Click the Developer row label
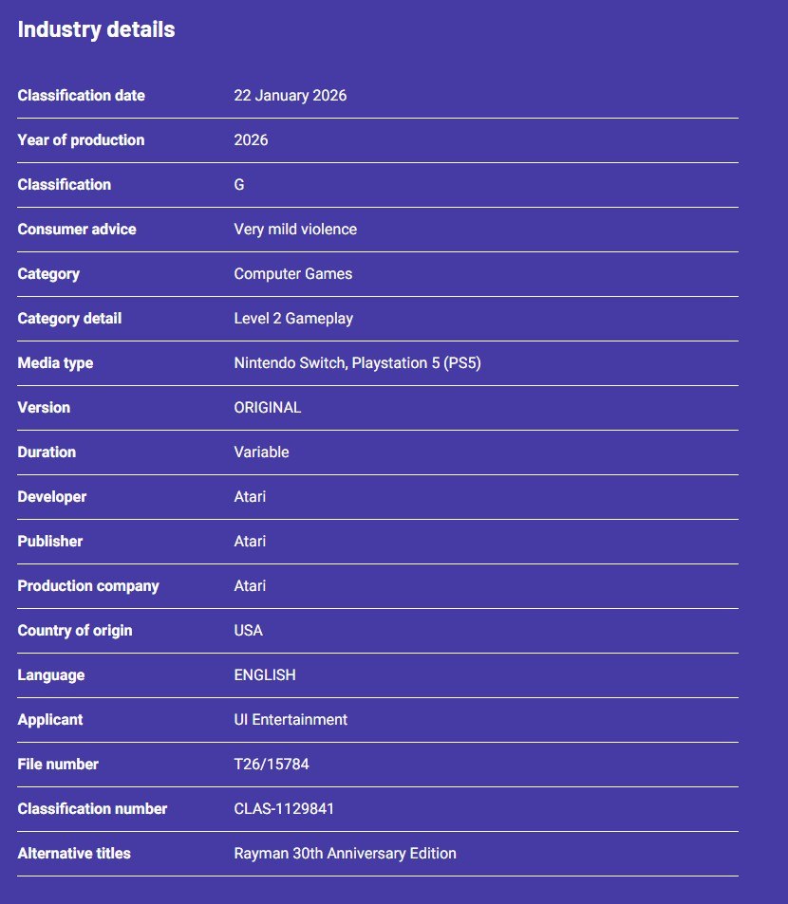Screen dimensions: 788x904 pos(51,497)
